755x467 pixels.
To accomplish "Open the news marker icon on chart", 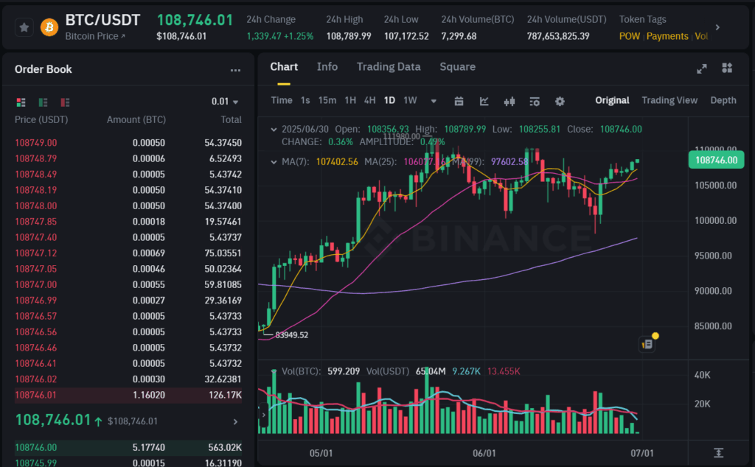I will (648, 343).
